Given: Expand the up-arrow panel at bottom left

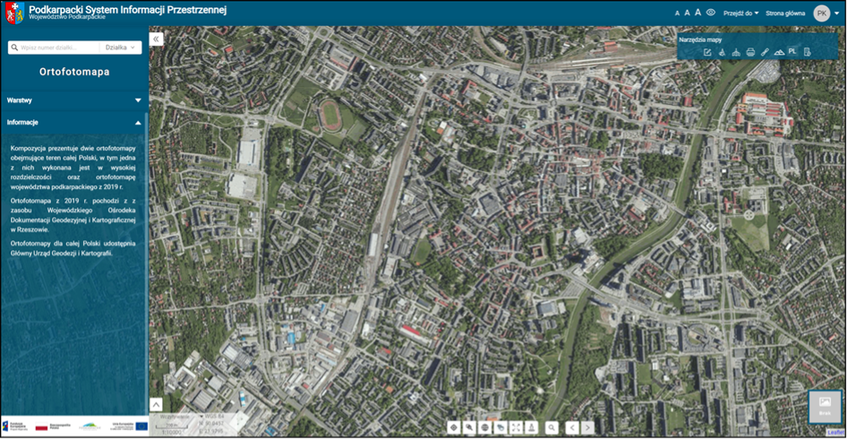Looking at the screenshot, I should 156,405.
